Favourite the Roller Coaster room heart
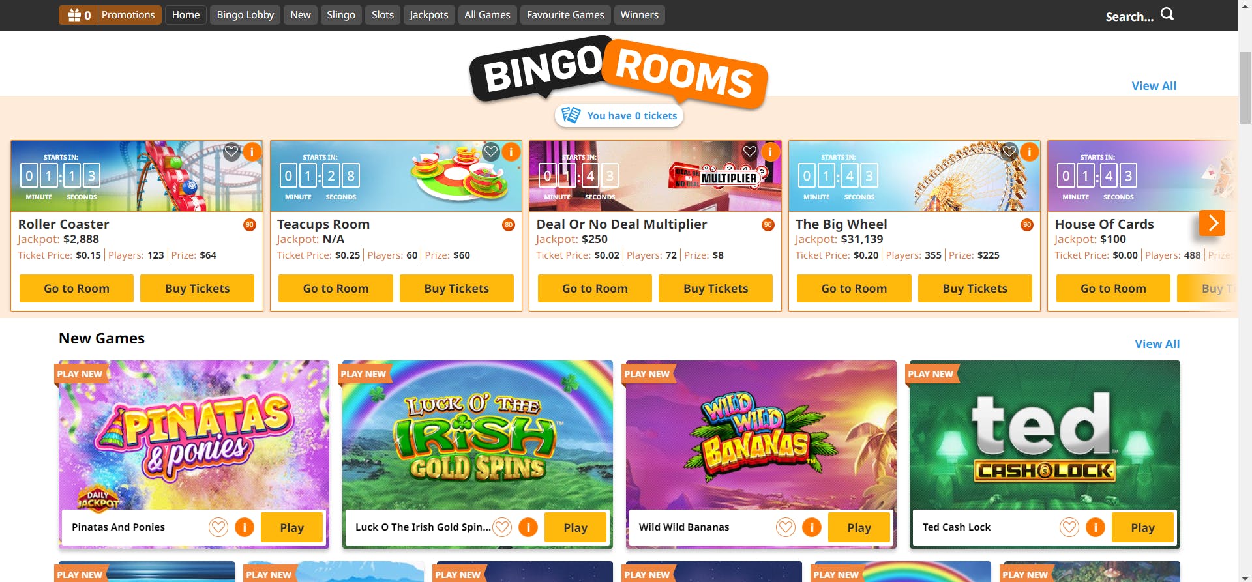The image size is (1252, 582). pyautogui.click(x=231, y=153)
